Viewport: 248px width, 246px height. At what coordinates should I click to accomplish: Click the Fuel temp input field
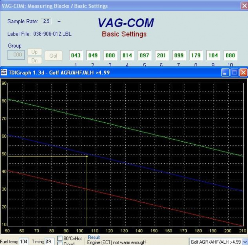24,242
